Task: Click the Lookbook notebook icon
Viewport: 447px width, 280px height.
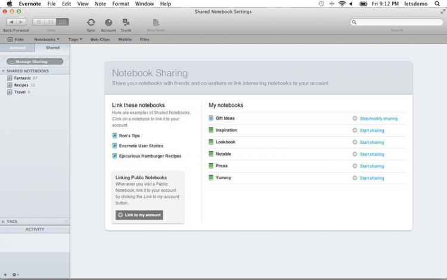Action: point(211,142)
